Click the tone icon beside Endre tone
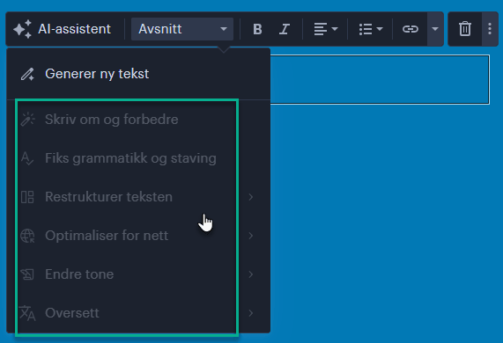503x343 pixels. [27, 274]
